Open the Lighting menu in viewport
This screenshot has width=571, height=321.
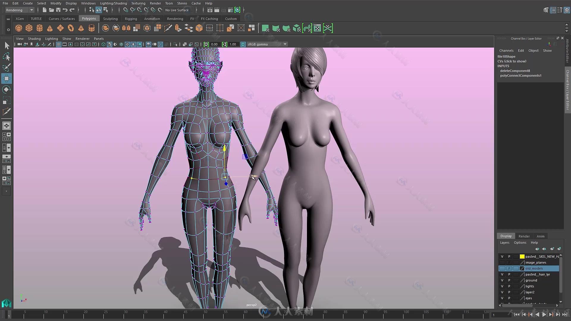51,38
